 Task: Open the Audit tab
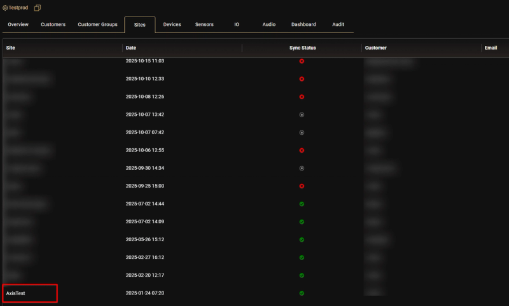[338, 24]
